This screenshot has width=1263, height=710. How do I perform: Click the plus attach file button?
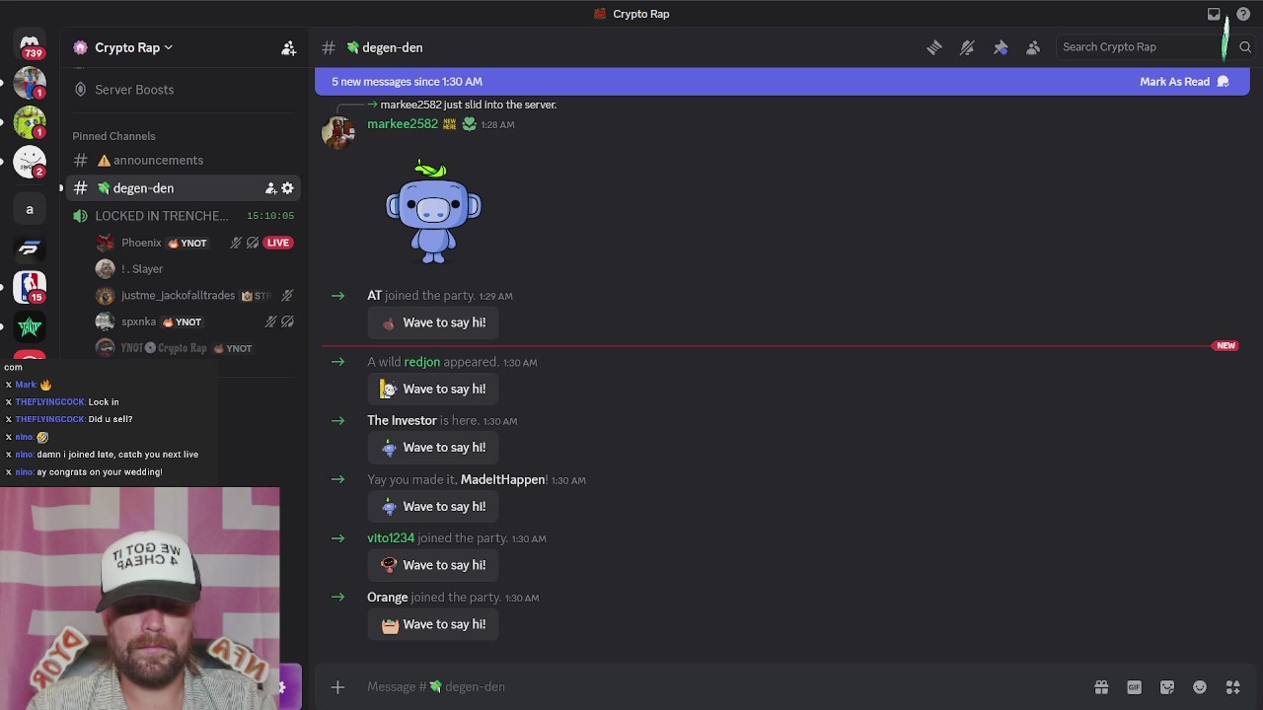point(337,687)
